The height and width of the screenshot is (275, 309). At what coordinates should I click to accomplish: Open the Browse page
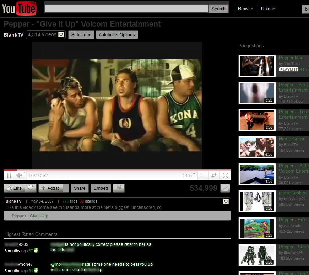pyautogui.click(x=245, y=9)
